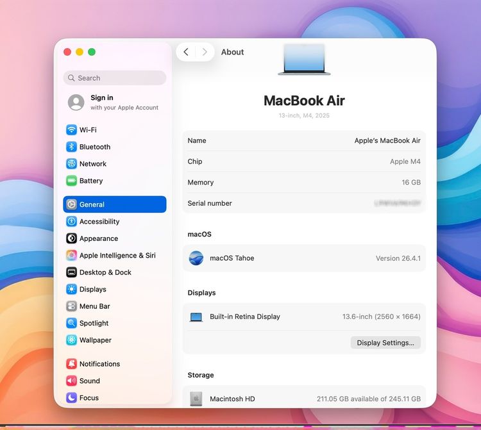Click the Version 26.4.1 text
This screenshot has width=481, height=430.
click(x=398, y=258)
